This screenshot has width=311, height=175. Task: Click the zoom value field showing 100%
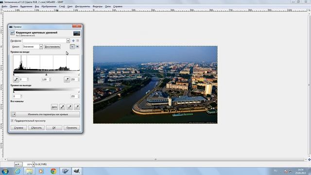(27, 164)
